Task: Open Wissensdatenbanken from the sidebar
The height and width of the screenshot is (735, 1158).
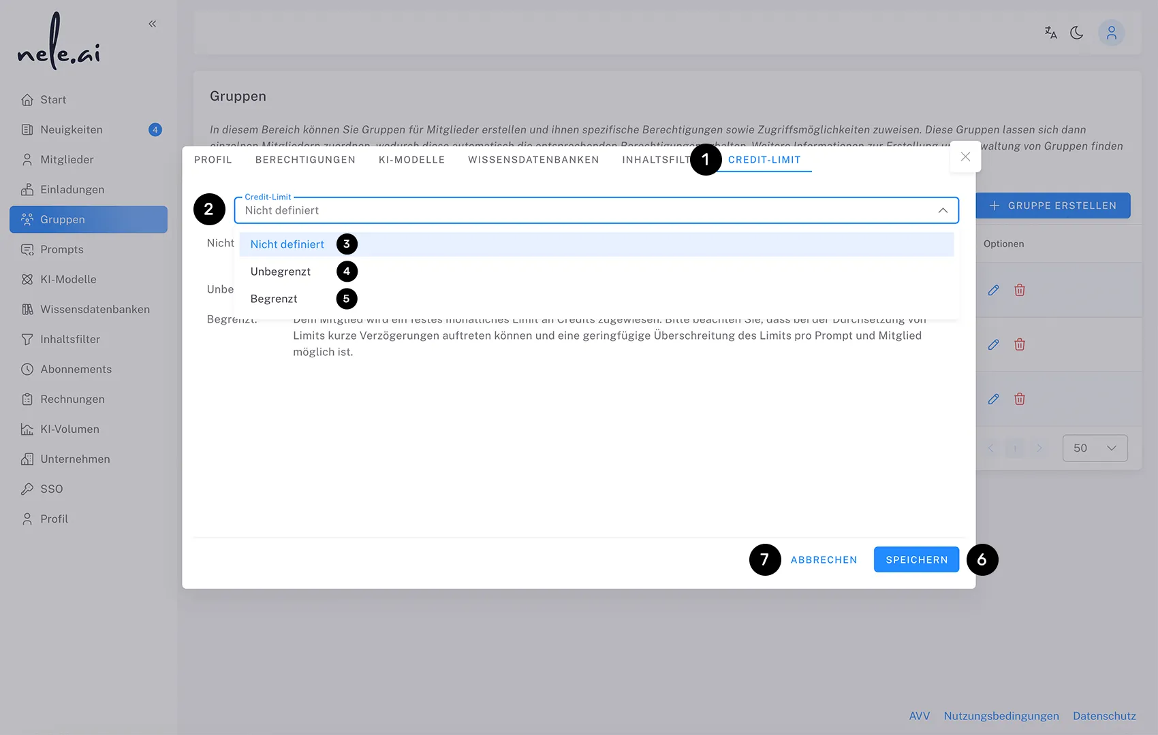Action: click(95, 309)
